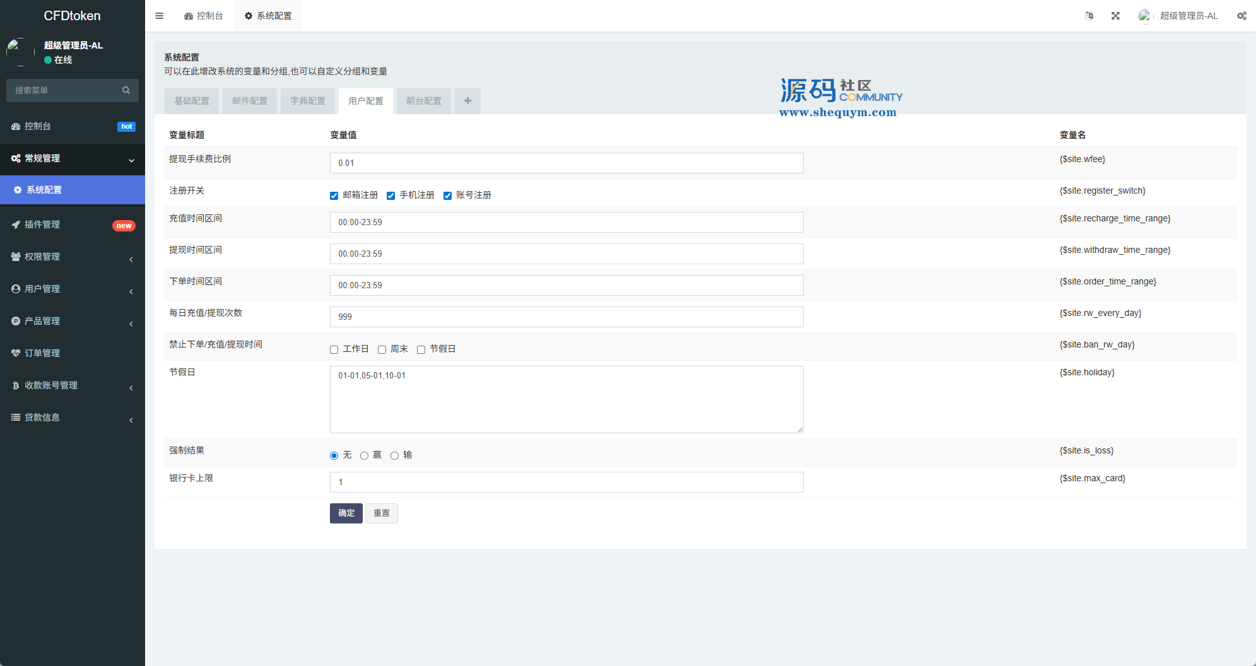The width and height of the screenshot is (1256, 666).
Task: Click the settings gears icon top right
Action: pos(1241,16)
